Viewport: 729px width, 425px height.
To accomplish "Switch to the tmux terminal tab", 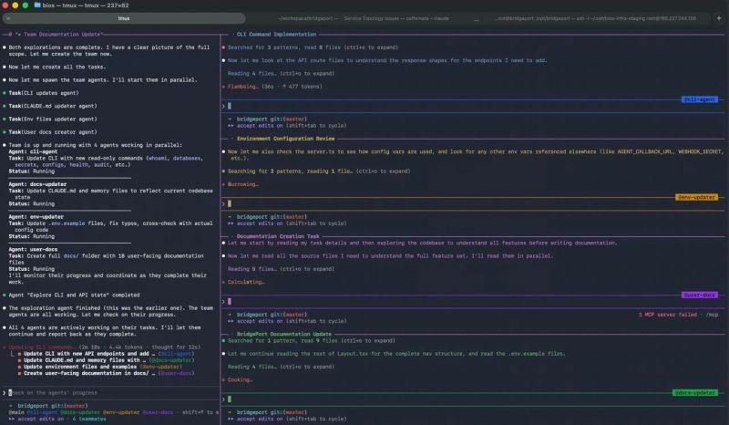I will (x=124, y=17).
